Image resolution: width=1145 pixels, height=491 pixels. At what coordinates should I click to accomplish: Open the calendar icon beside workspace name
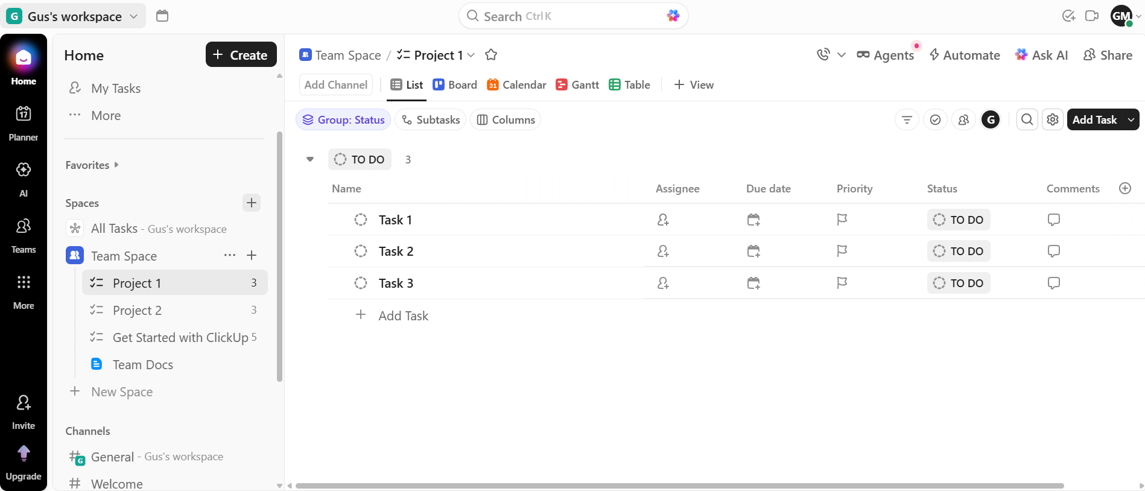click(162, 16)
